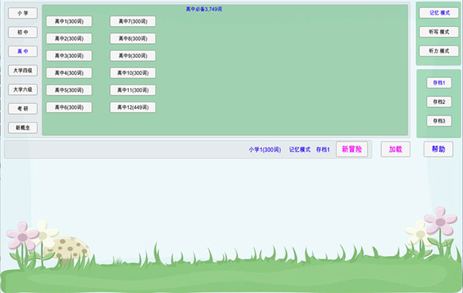The width and height of the screenshot is (463, 293).
Task: Select save slot 存档1
Action: [439, 83]
